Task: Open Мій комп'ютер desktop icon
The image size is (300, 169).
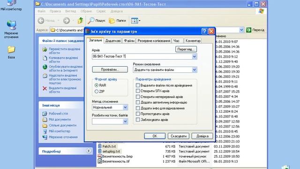Action: point(11,5)
